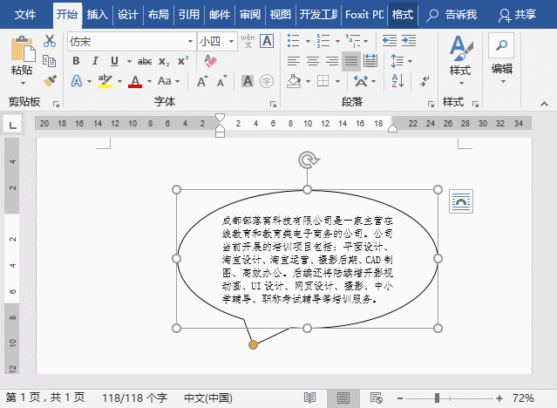The height and width of the screenshot is (408, 557).
Task: Click the Format Painter brush icon
Action: (x=50, y=80)
